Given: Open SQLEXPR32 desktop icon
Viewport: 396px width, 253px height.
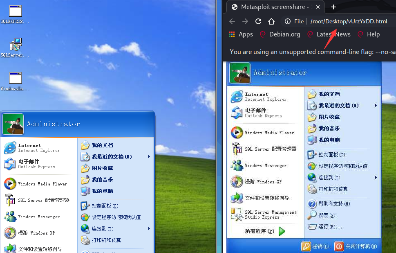Looking at the screenshot, I should (x=15, y=14).
